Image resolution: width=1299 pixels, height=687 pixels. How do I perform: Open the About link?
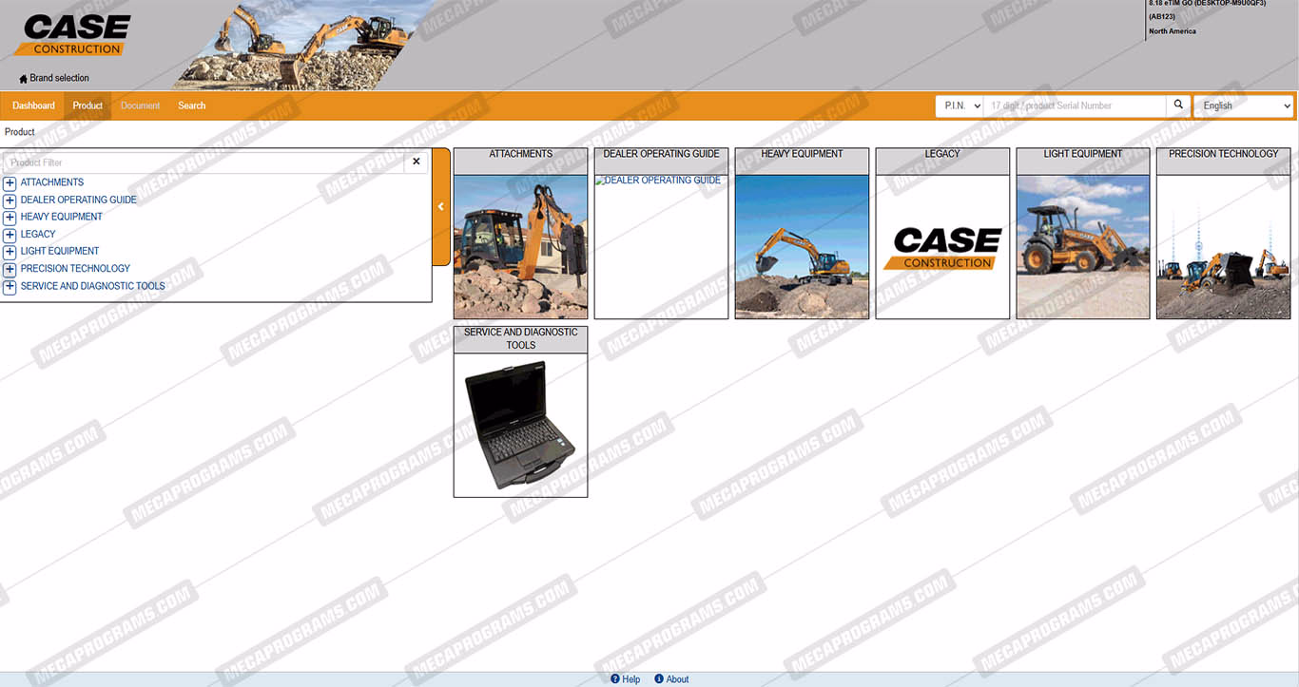671,679
